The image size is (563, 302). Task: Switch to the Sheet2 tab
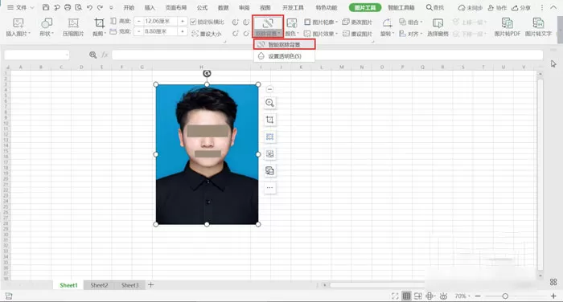click(x=99, y=285)
